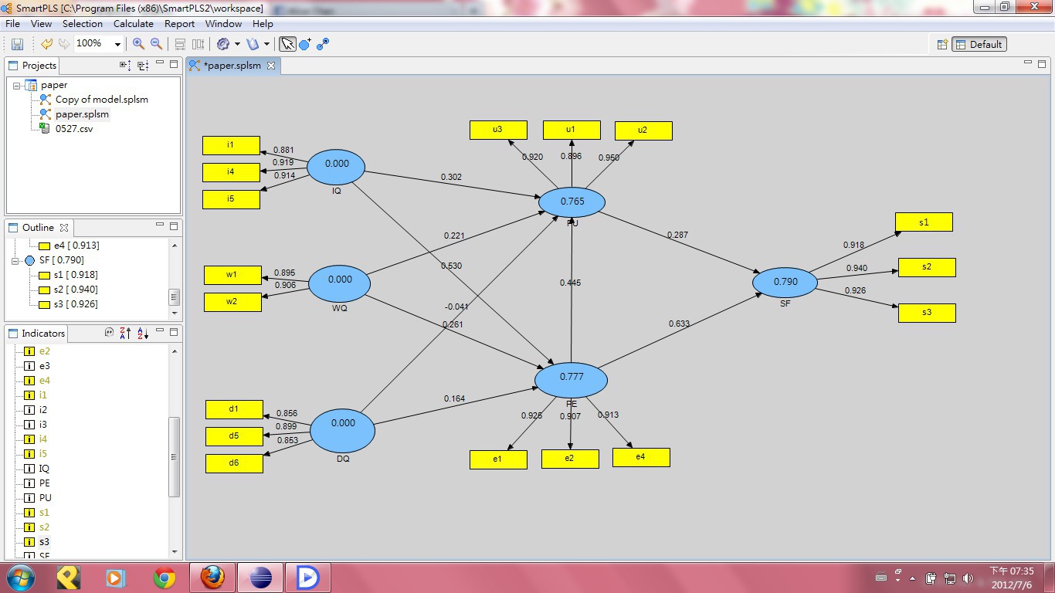Select 's2 [ 0.940]' in Outline
The width and height of the screenshot is (1055, 593).
(76, 290)
